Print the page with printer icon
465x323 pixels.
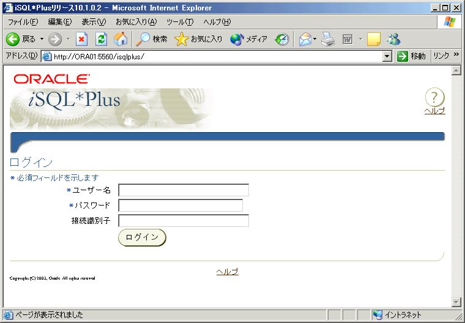[x=328, y=39]
